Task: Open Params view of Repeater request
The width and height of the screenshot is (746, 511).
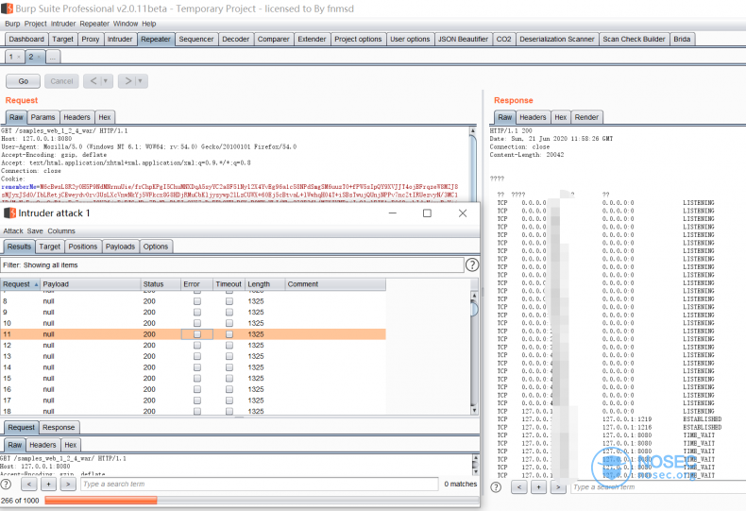Action: click(42, 117)
